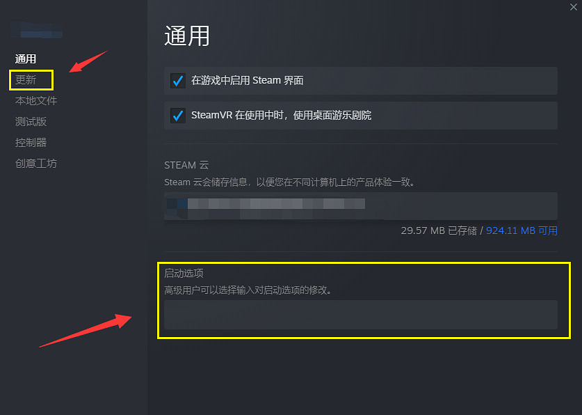The image size is (582, 415).
Task: Click the SteamVR 在使用中时 row label
Action: click(281, 115)
